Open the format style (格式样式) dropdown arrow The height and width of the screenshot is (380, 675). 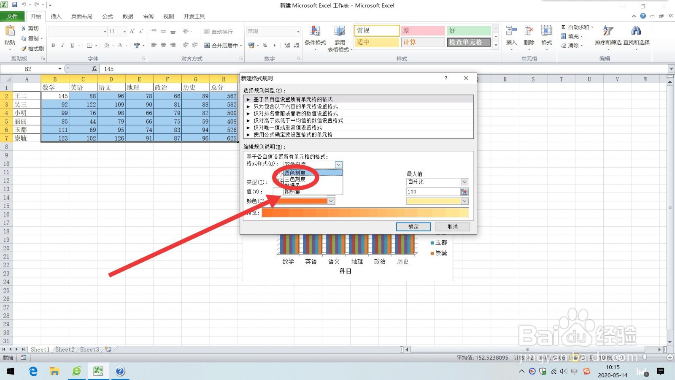(x=339, y=165)
